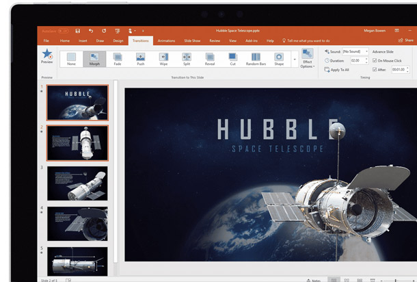Click Start From Beginning presentation icon
Image resolution: width=417 pixels, height=282 pixels.
click(x=118, y=31)
